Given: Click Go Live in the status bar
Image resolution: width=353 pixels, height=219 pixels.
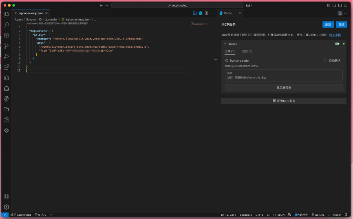Looking at the screenshot, I should pyautogui.click(x=318, y=215).
